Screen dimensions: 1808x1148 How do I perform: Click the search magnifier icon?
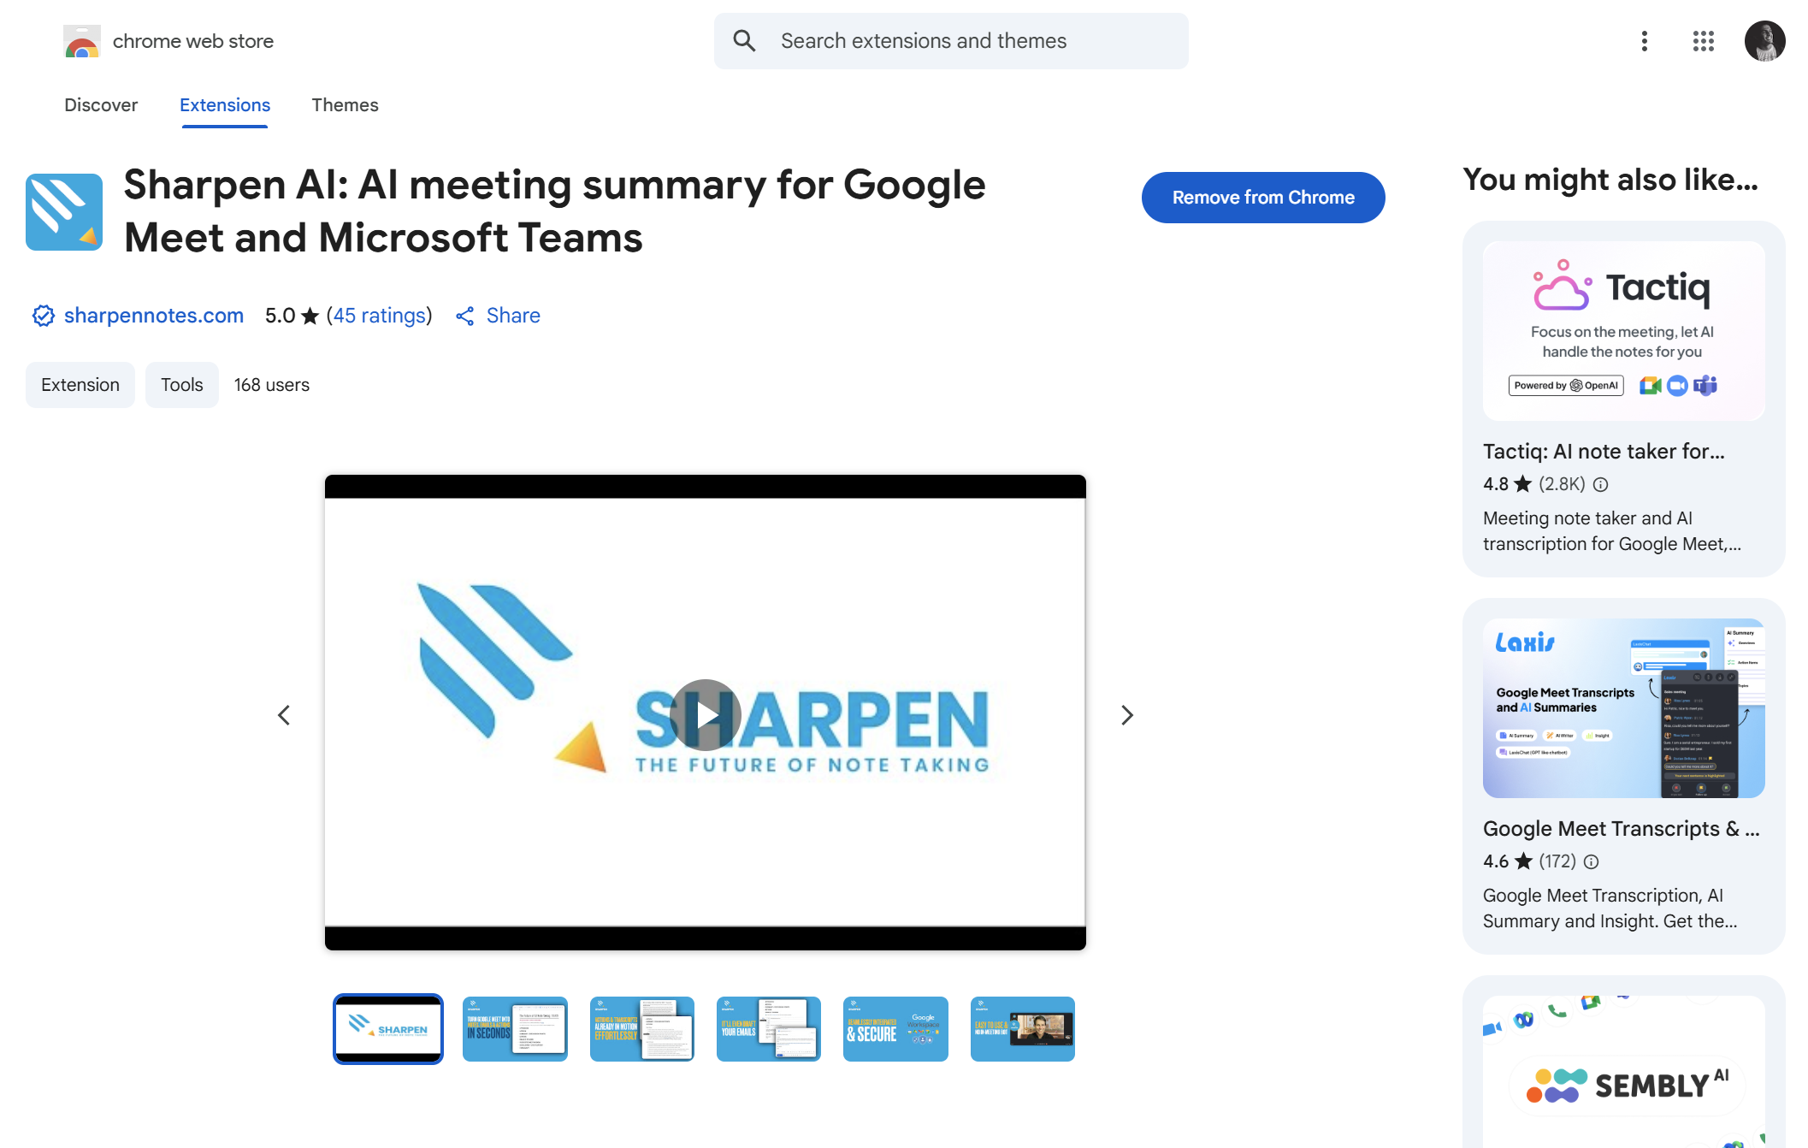pyautogui.click(x=744, y=41)
